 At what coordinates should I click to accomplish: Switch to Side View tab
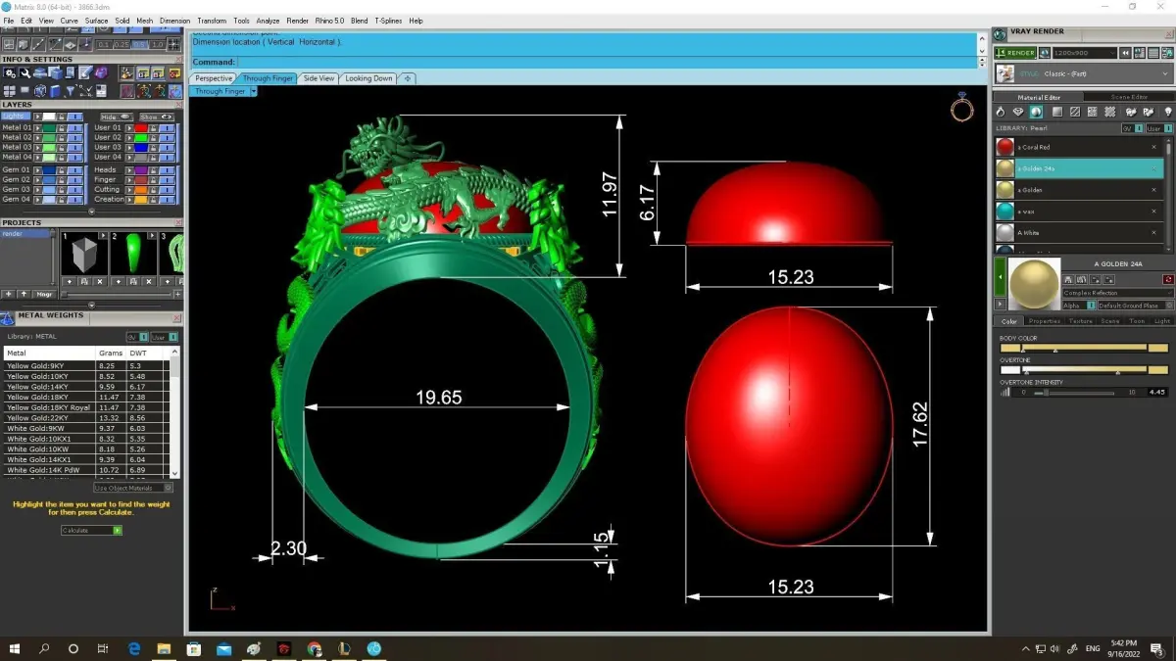point(318,78)
